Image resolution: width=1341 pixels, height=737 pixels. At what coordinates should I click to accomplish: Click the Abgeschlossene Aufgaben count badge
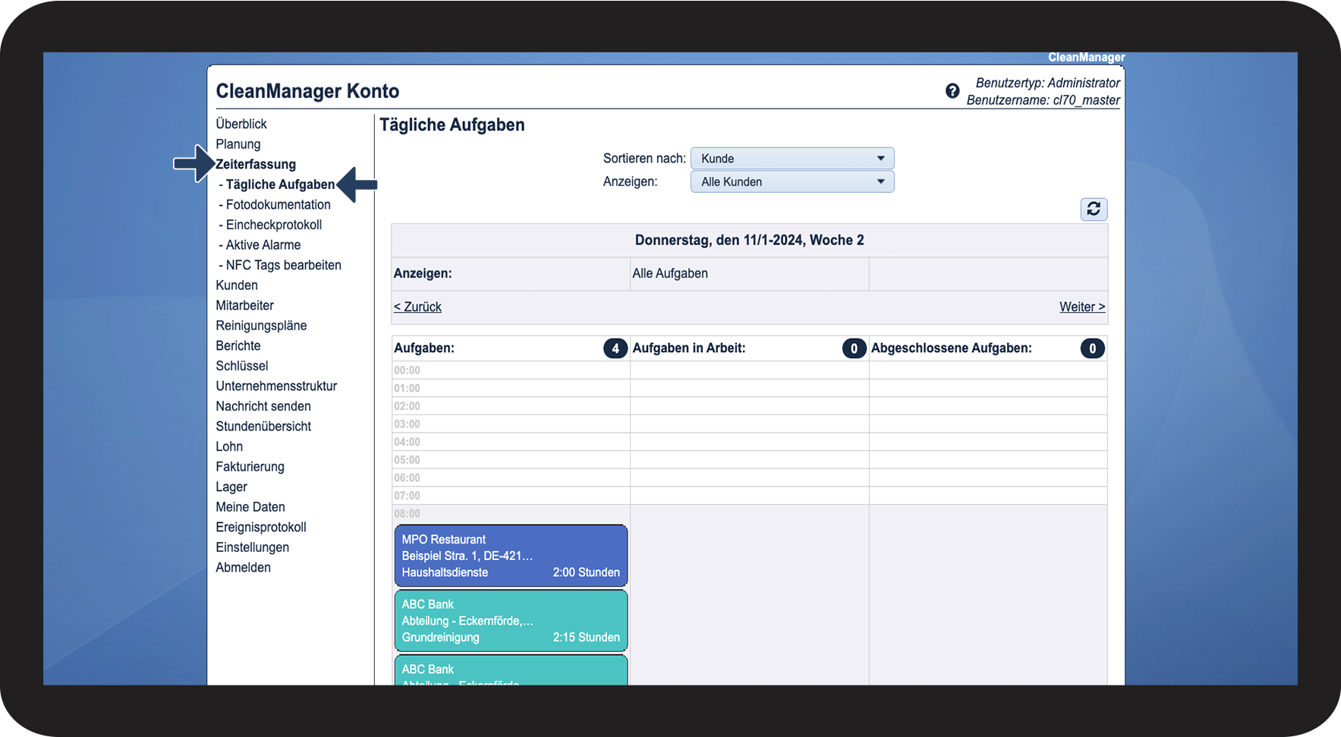(1091, 348)
